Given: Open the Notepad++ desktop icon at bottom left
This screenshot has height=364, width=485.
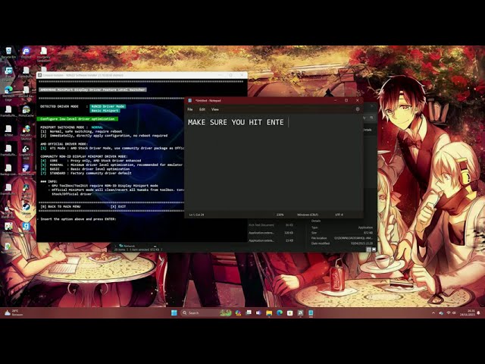Looking at the screenshot, I should pos(8,248).
